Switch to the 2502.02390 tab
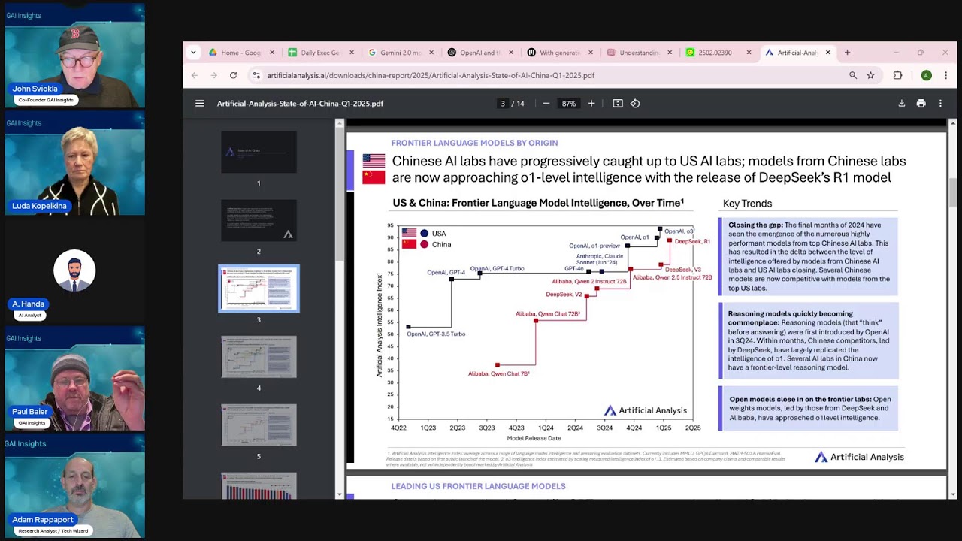 [x=719, y=53]
